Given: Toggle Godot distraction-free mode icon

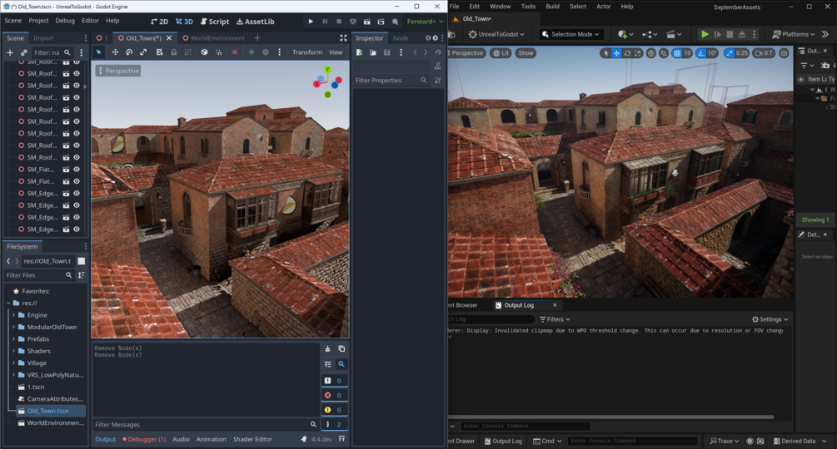Looking at the screenshot, I should click(x=343, y=37).
